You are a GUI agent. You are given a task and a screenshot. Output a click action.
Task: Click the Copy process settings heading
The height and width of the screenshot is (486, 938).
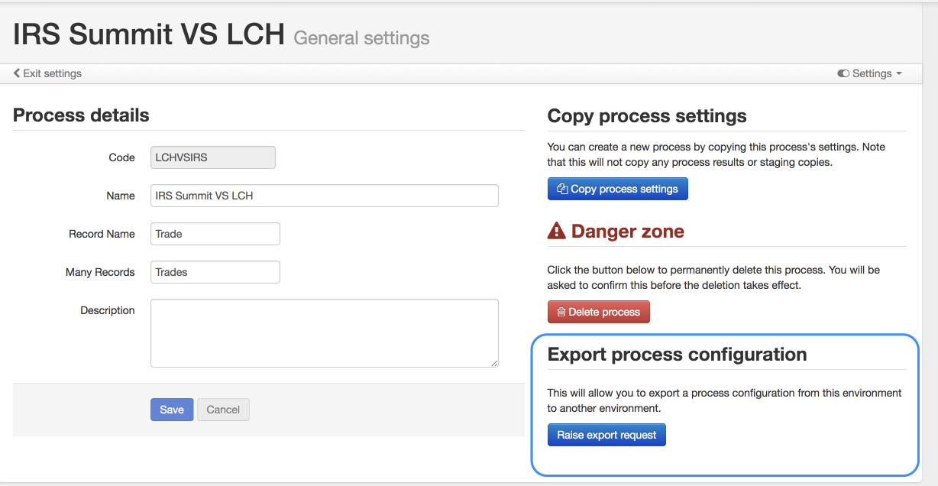point(647,116)
